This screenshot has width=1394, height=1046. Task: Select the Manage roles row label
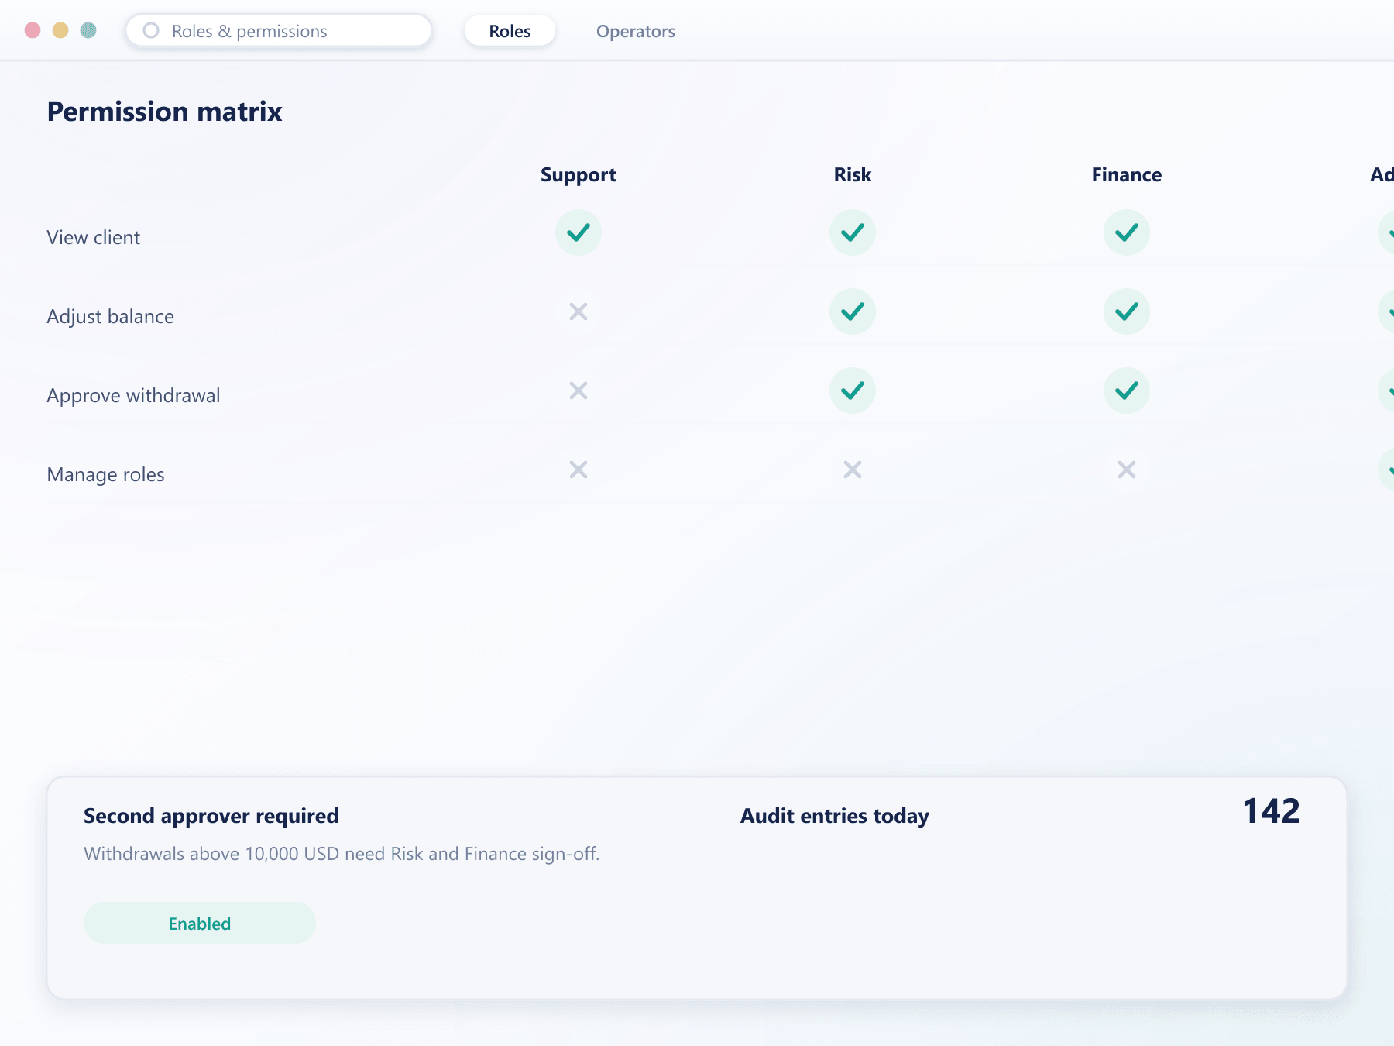tap(105, 474)
